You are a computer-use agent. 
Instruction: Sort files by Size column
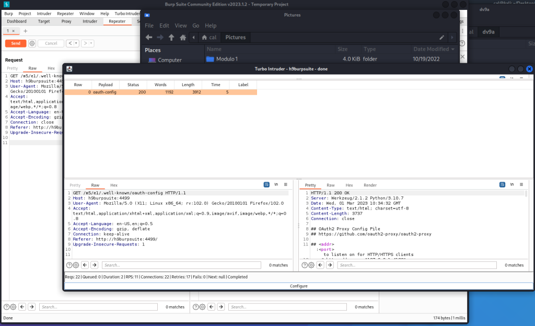[343, 49]
